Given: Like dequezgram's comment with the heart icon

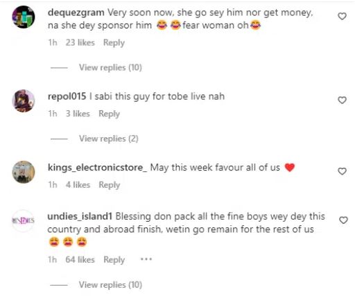Looking at the screenshot, I should pos(342,16).
